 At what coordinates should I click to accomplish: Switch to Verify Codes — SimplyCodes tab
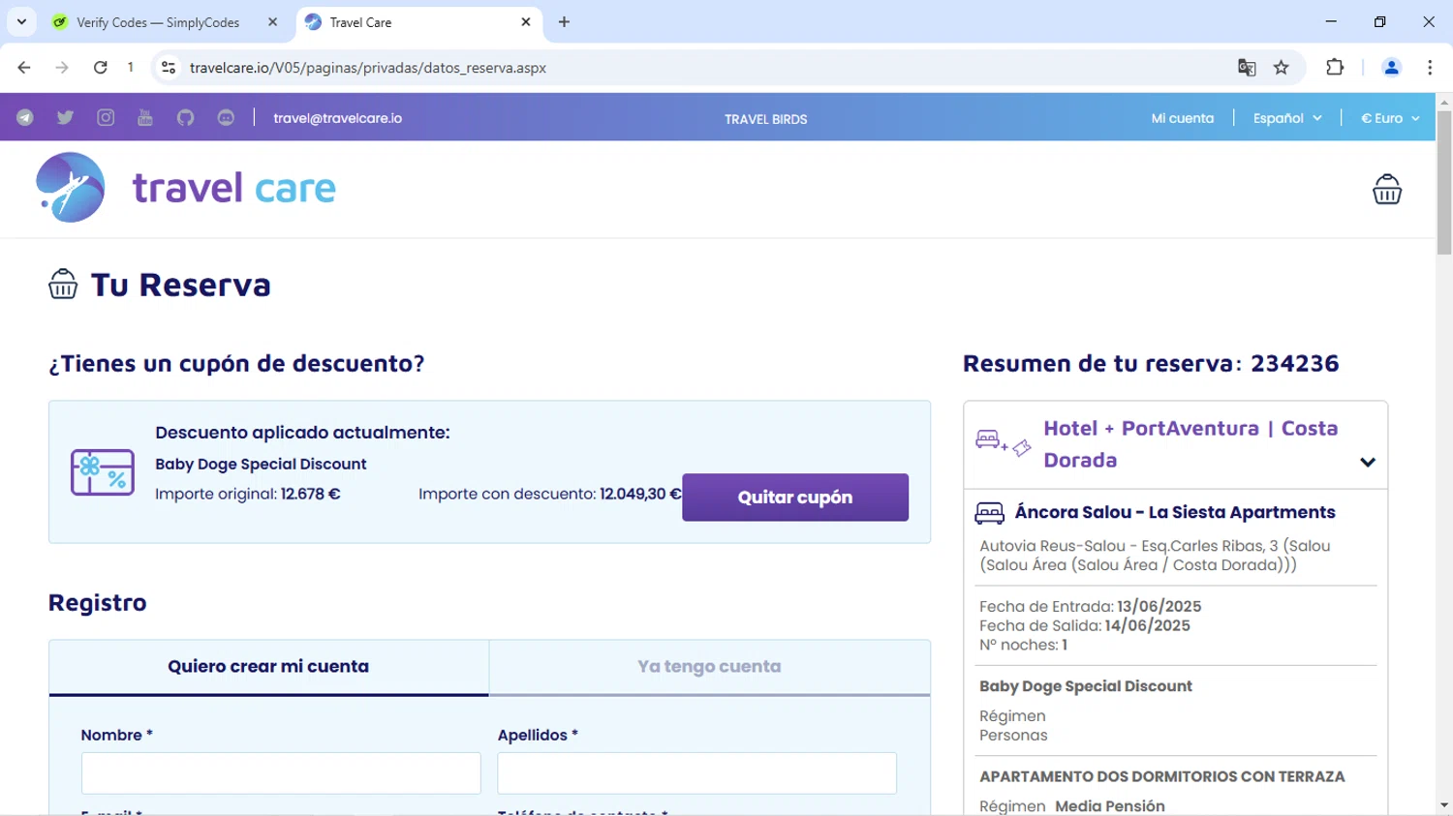tap(158, 22)
